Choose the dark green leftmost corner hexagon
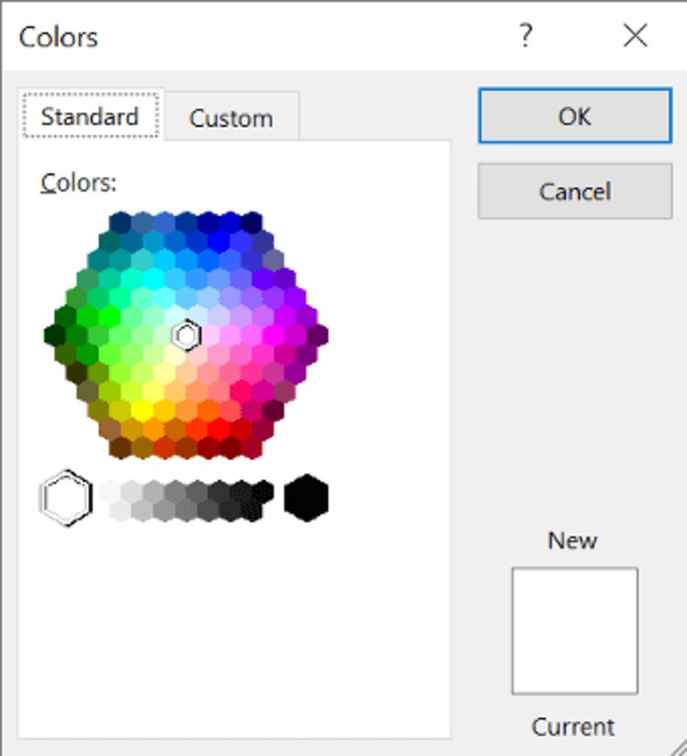This screenshot has width=687, height=756. coord(55,335)
